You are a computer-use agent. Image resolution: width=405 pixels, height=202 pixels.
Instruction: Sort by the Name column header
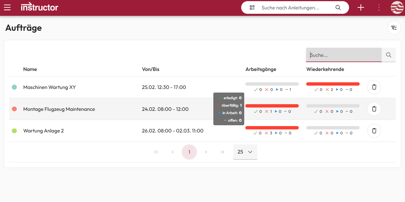click(30, 69)
